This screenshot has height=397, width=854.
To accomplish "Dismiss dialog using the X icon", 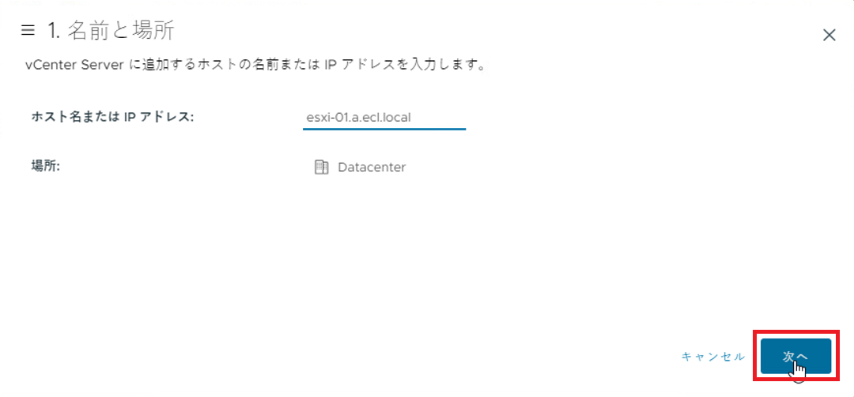I will pyautogui.click(x=829, y=36).
